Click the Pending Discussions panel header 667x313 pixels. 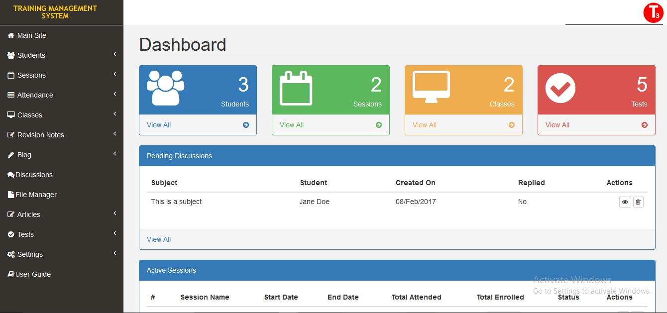[x=397, y=156]
